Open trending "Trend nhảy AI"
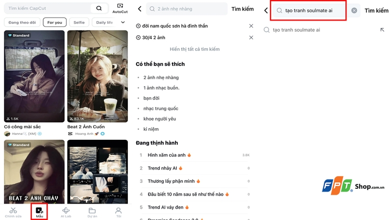This screenshot has width=392, height=220. coord(195,168)
